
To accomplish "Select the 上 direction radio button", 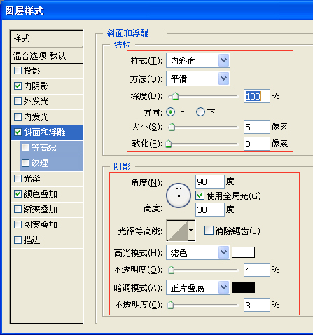I will pyautogui.click(x=171, y=112).
